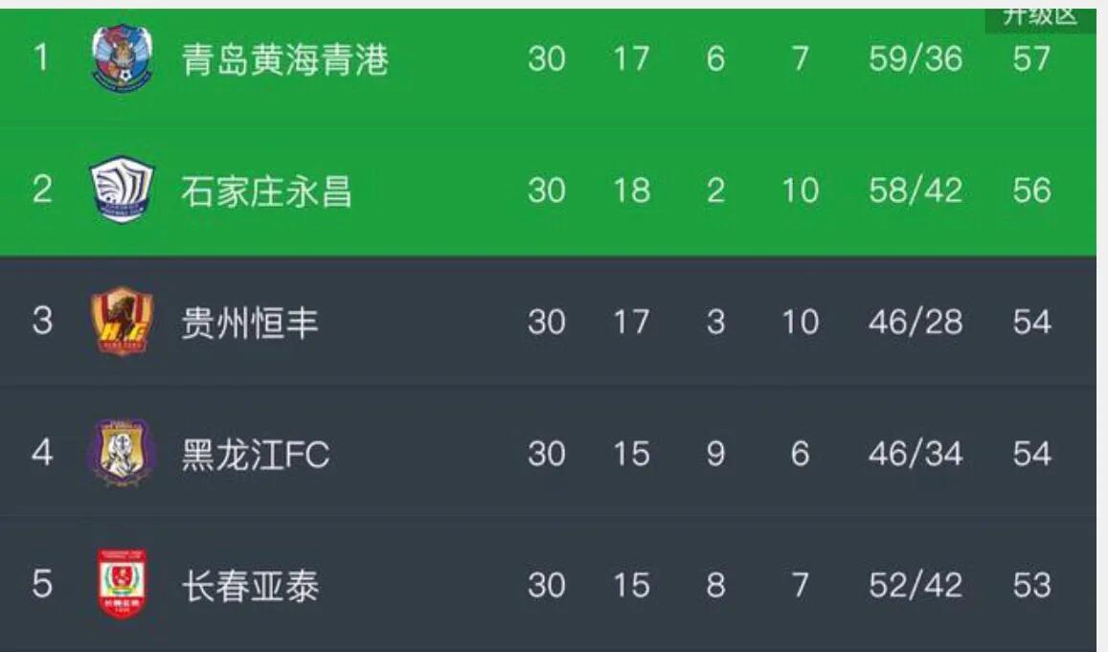This screenshot has width=1108, height=652.
Task: Click wins value 18 for Shijiazhuang Yongchang
Action: click(x=632, y=190)
